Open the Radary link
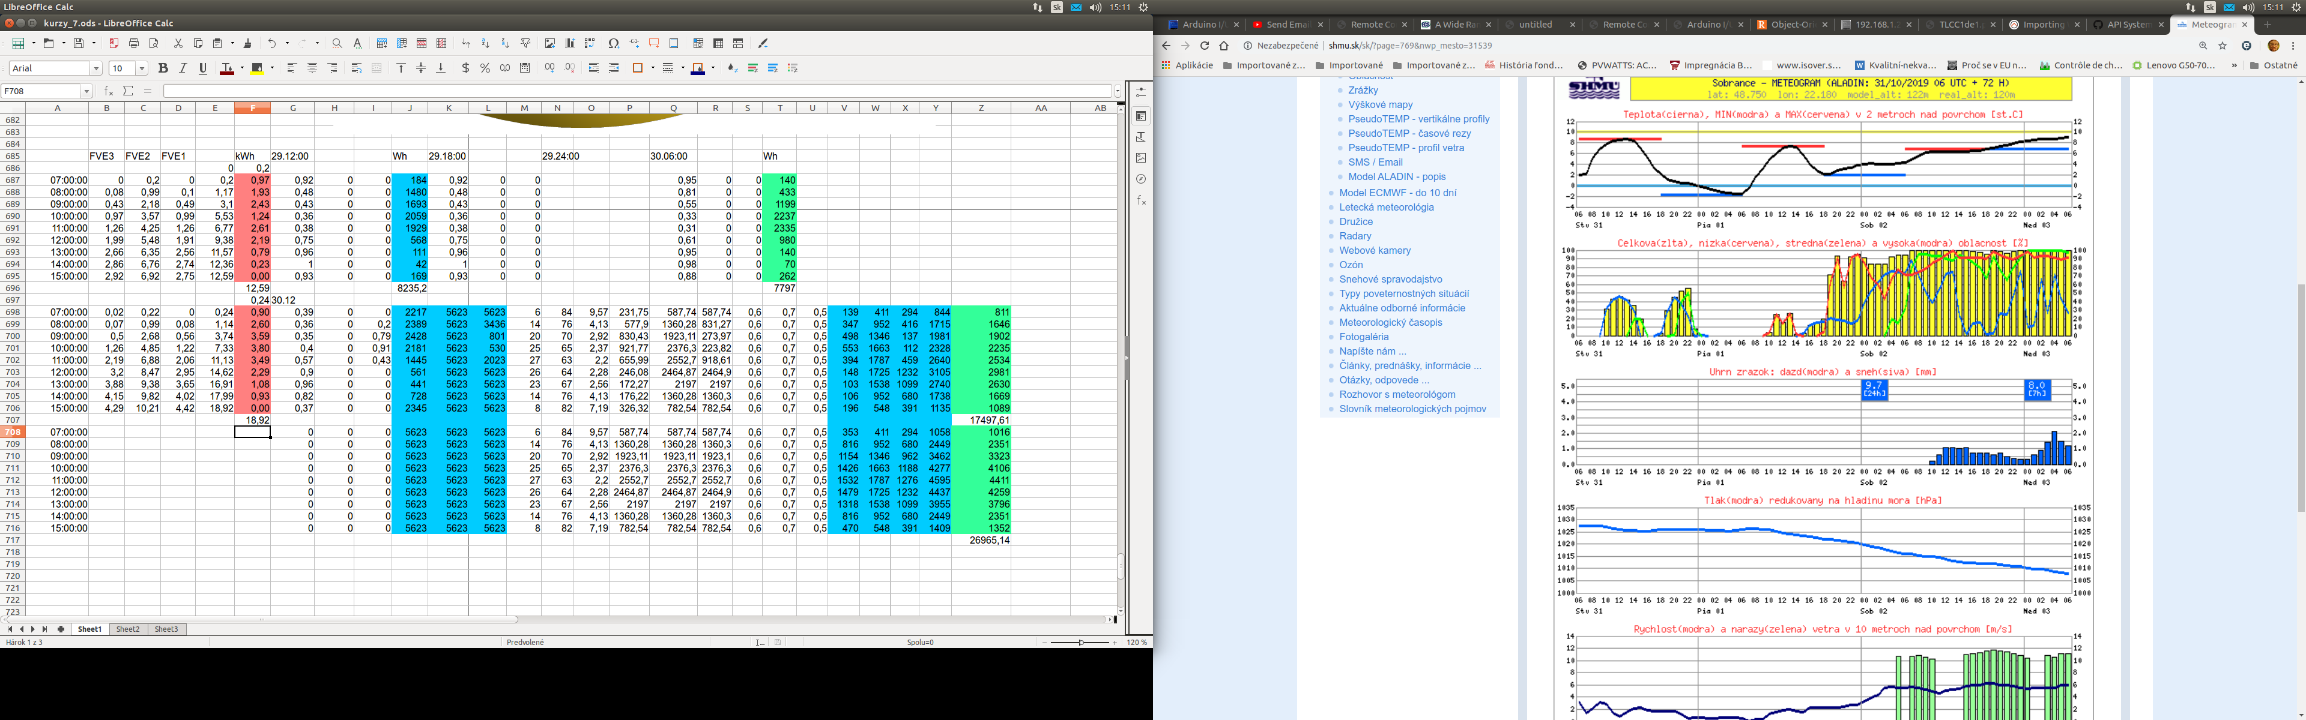The height and width of the screenshot is (720, 2306). (x=1354, y=236)
